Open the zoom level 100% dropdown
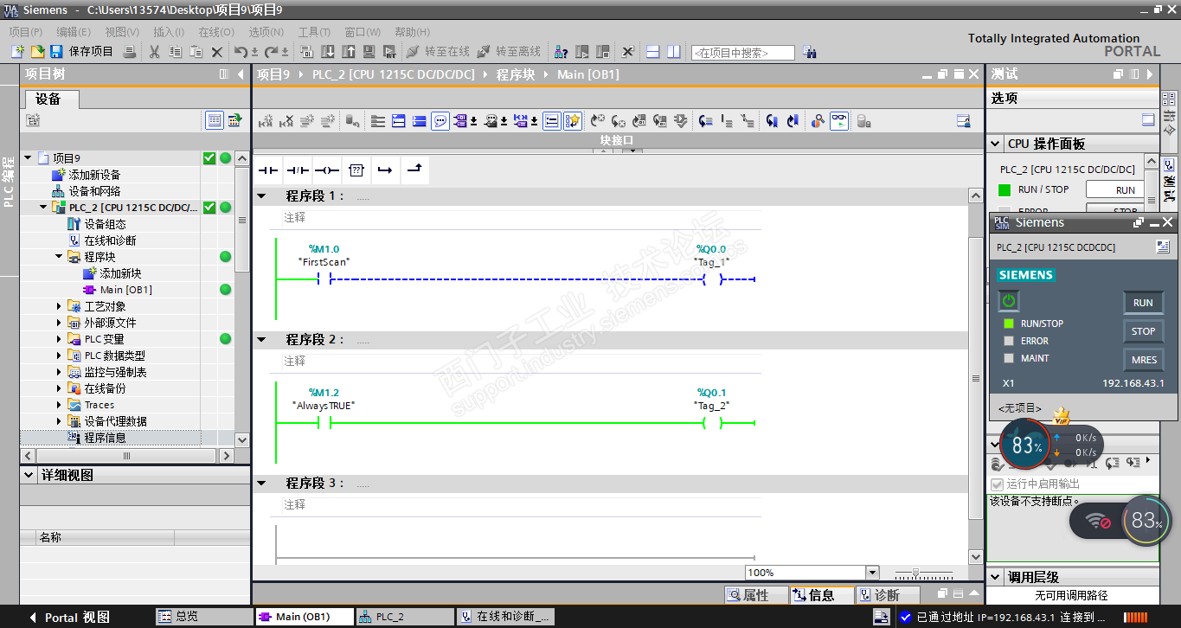The height and width of the screenshot is (628, 1181). [871, 573]
